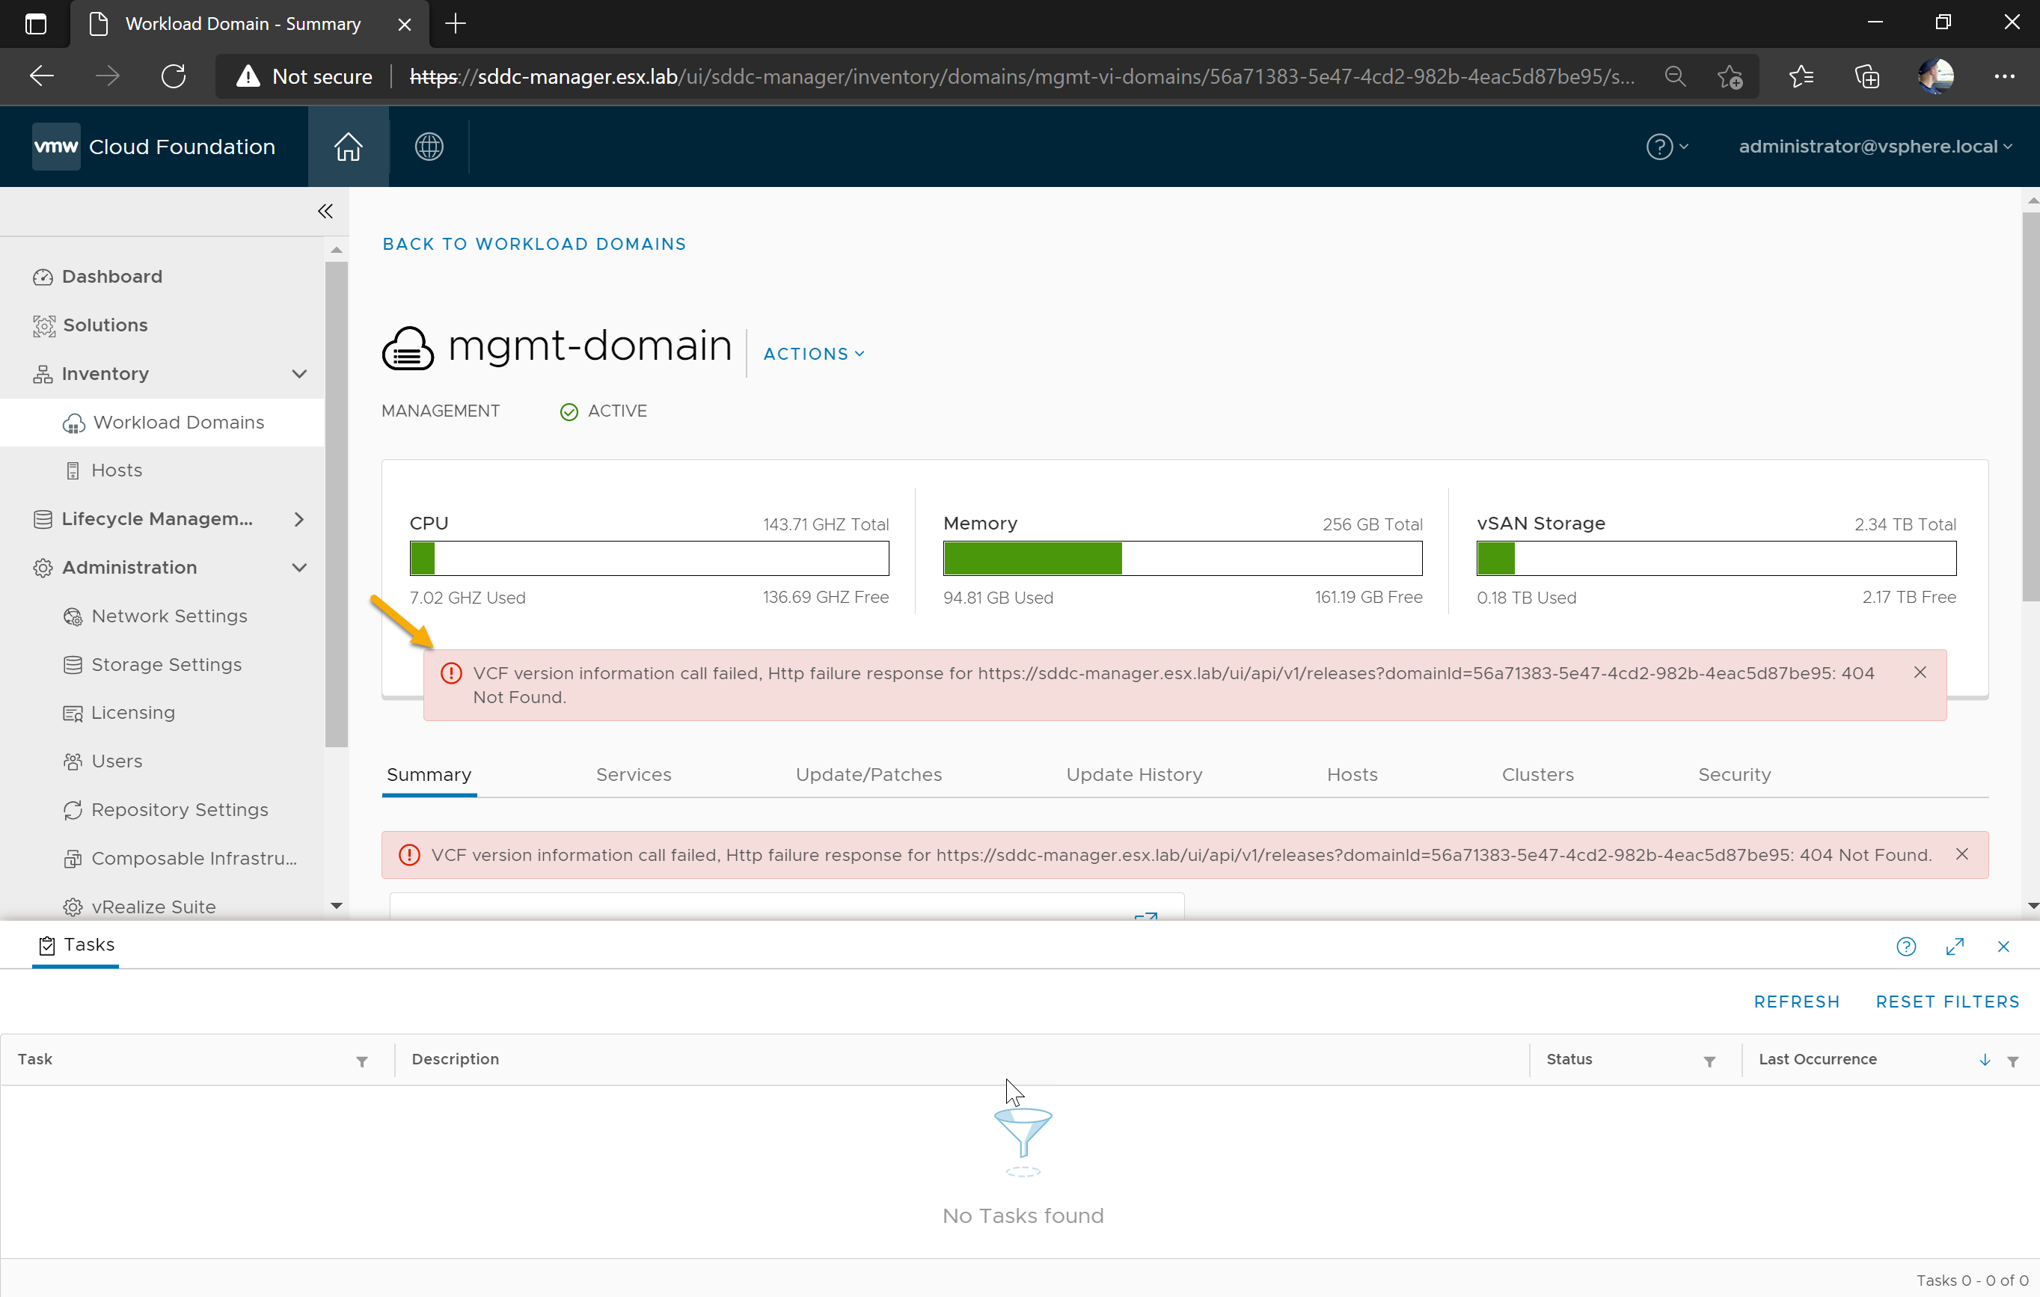Open Hosts in the sidebar inventory
Image resolution: width=2040 pixels, height=1297 pixels.
point(116,470)
